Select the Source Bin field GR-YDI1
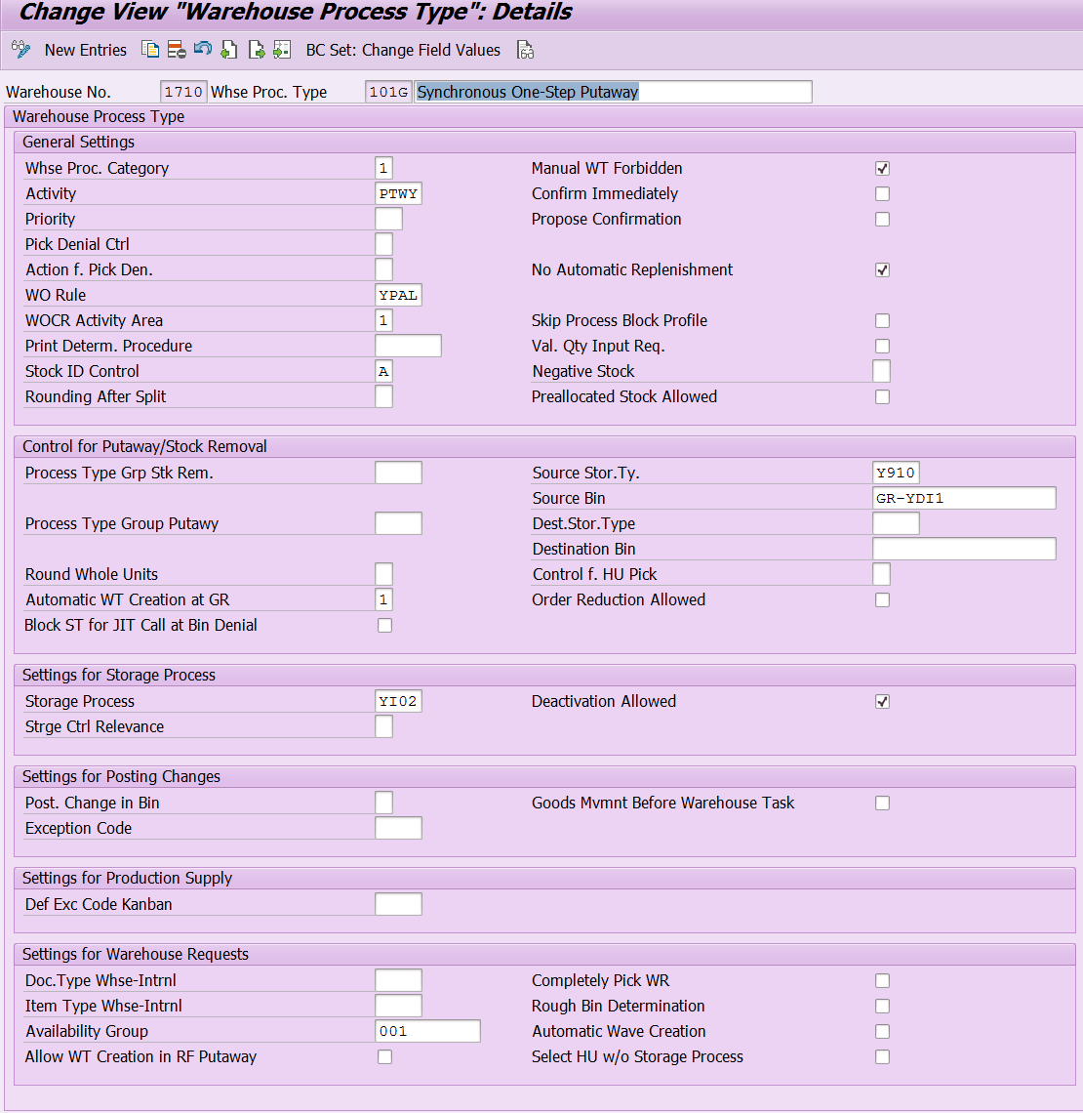This screenshot has width=1083, height=1113. (964, 498)
